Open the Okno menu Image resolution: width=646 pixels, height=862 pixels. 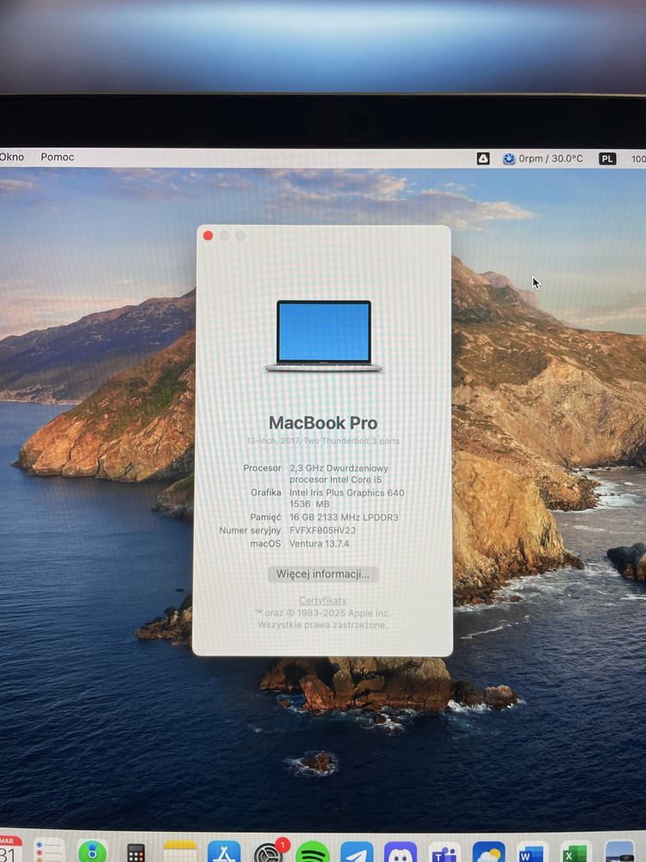(12, 157)
